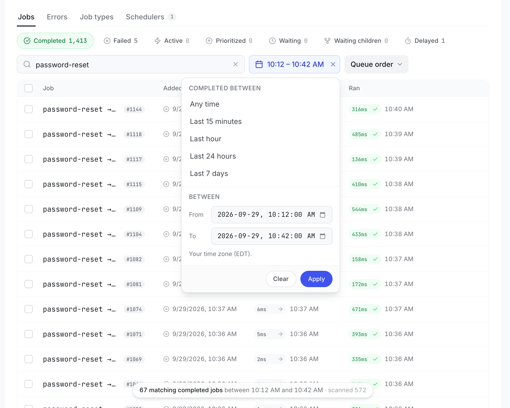Pick the Last hour preset

tap(261, 139)
